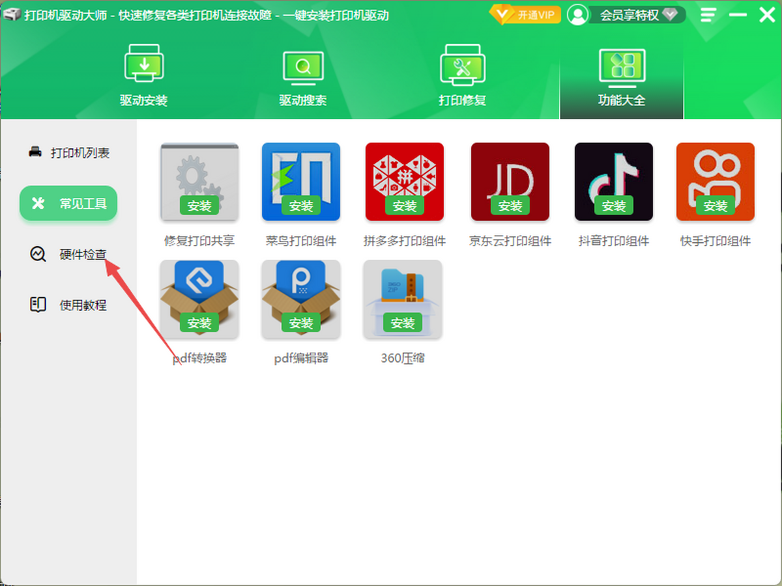
Task: Install pdf转换器 with its 安装 button
Action: coord(199,323)
